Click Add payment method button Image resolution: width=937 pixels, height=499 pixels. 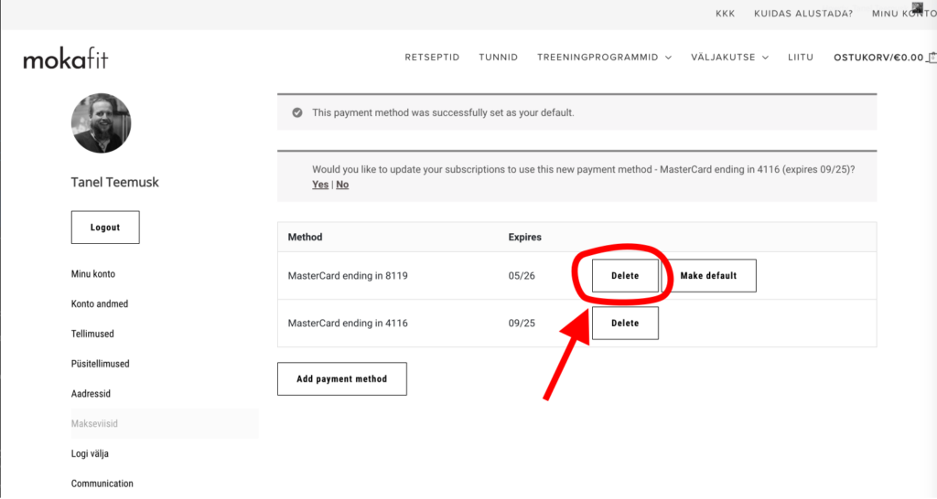[x=342, y=379]
